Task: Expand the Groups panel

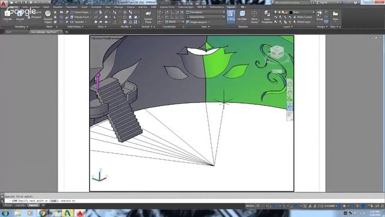Action: [322, 27]
